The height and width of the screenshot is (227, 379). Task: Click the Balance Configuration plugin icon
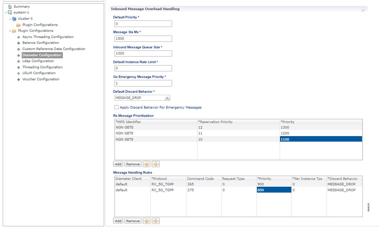coord(19,43)
